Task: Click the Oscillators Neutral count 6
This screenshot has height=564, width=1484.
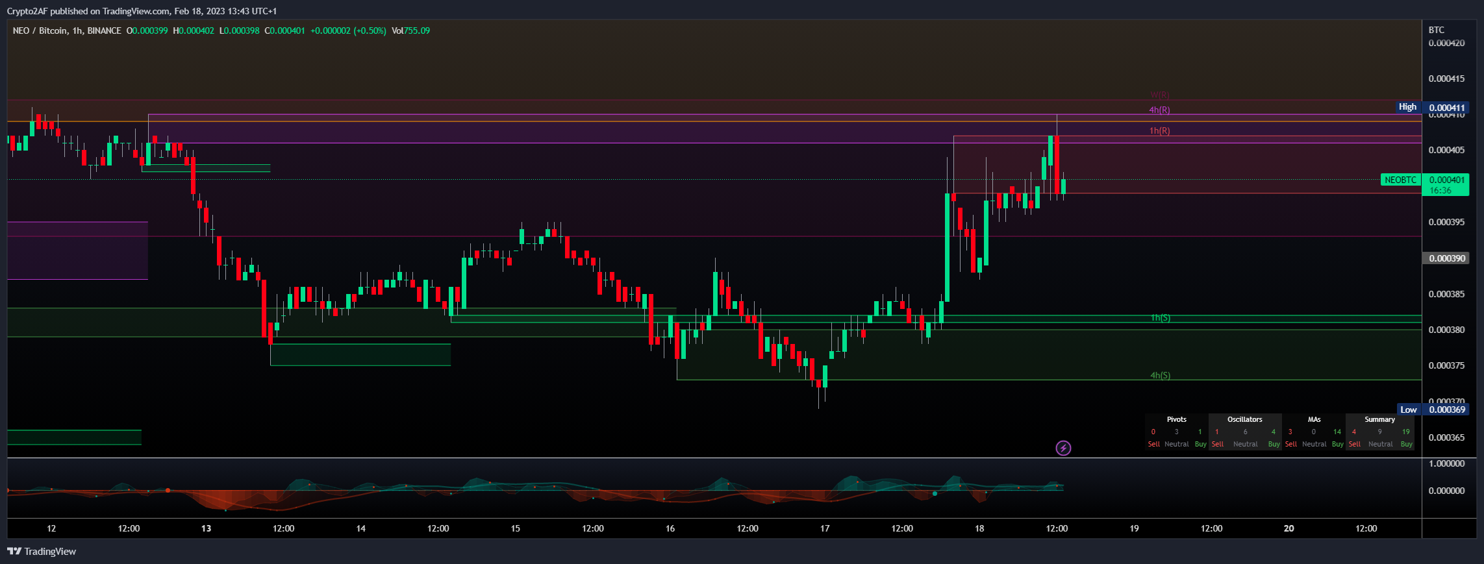Action: (x=1245, y=432)
